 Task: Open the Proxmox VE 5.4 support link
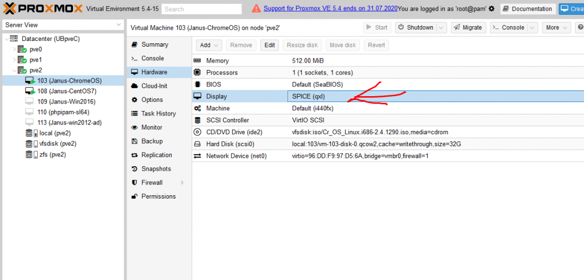click(330, 9)
